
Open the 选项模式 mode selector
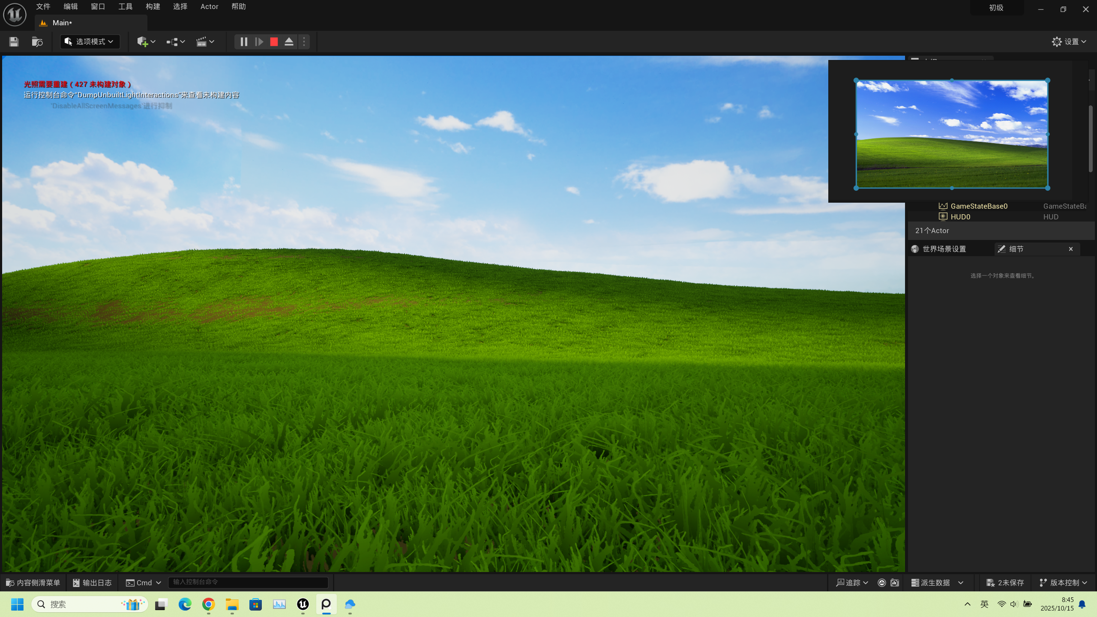[x=90, y=42]
